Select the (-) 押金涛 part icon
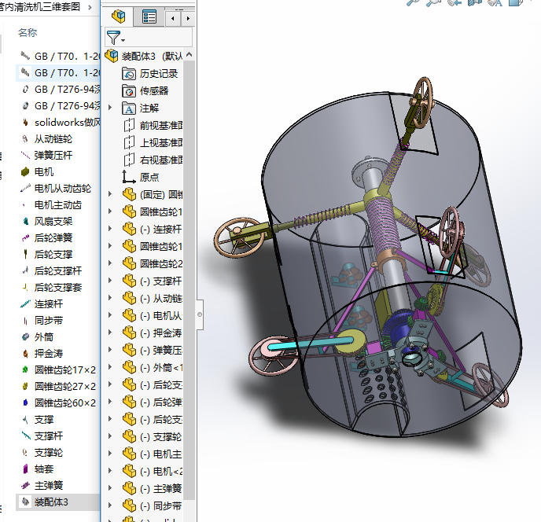This screenshot has height=522, width=541. [x=130, y=333]
